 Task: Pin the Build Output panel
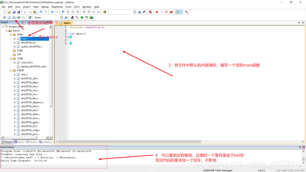300,147
